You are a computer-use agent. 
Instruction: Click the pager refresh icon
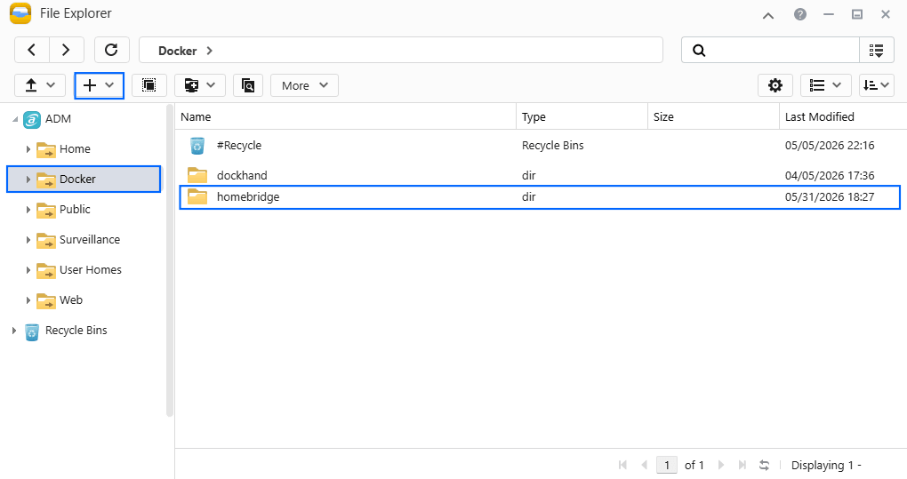click(764, 465)
